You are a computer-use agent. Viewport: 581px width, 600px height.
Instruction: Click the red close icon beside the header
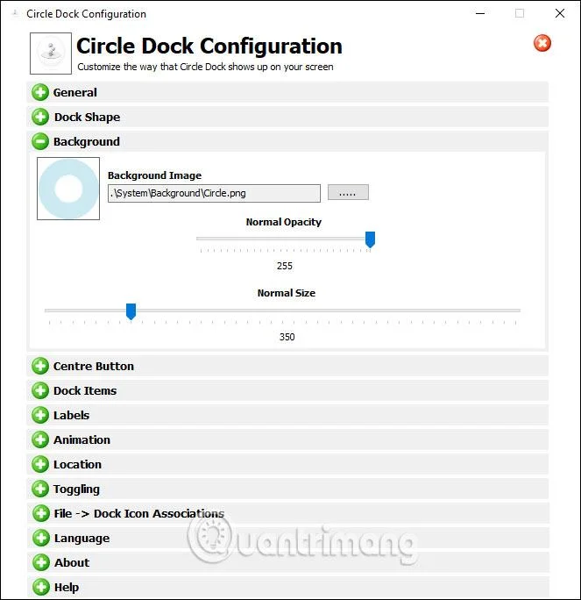point(542,43)
